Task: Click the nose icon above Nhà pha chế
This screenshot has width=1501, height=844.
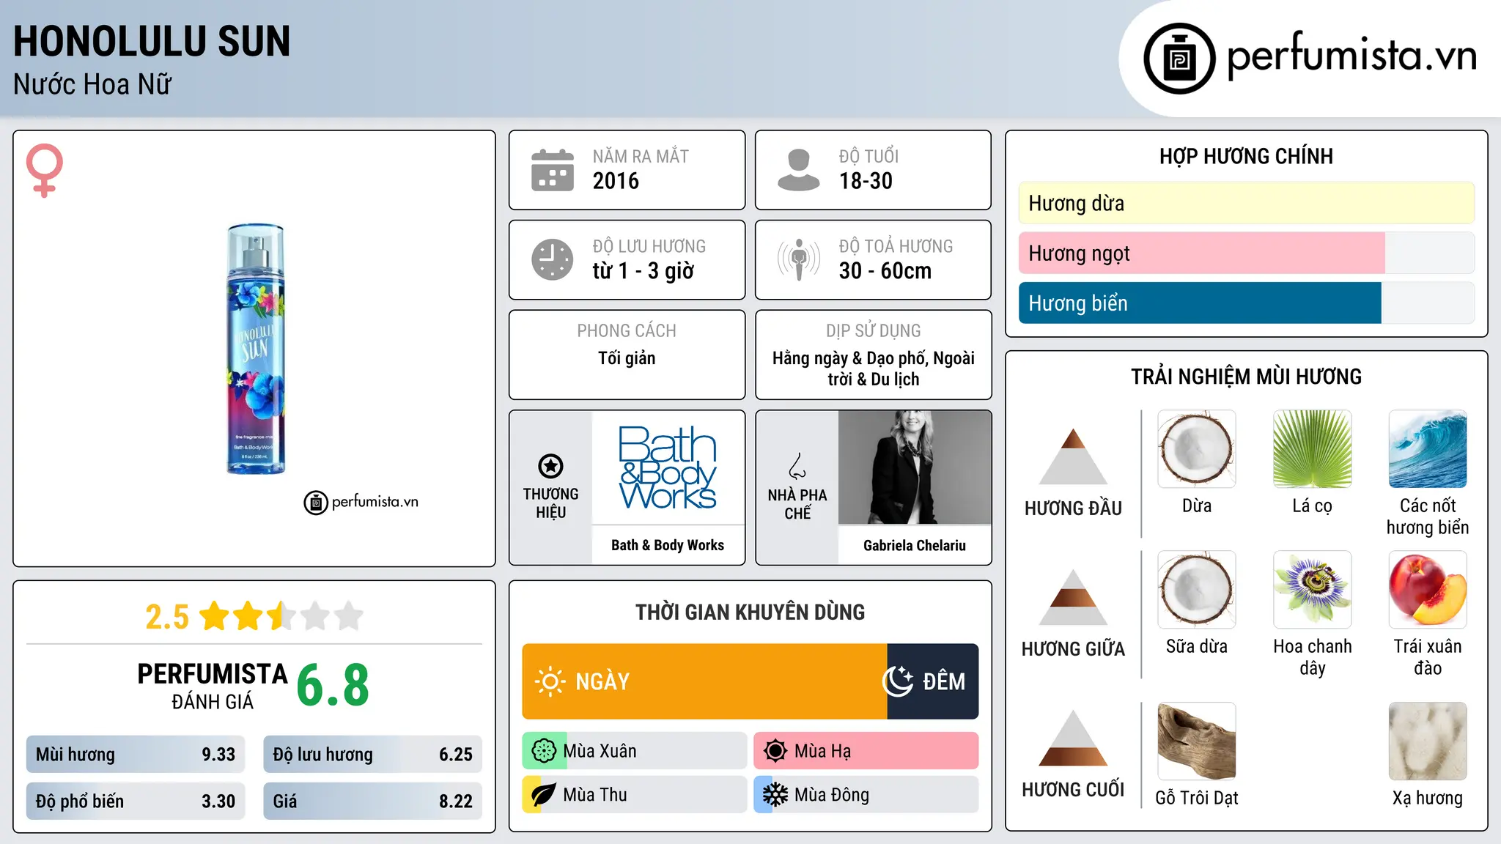Action: (x=797, y=466)
